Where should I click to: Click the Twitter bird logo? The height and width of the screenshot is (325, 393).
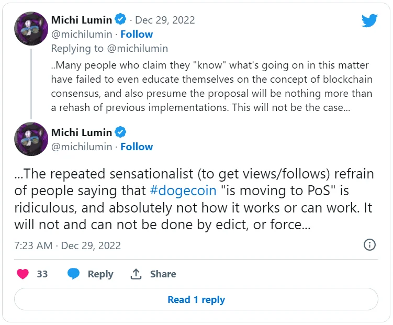coord(369,20)
